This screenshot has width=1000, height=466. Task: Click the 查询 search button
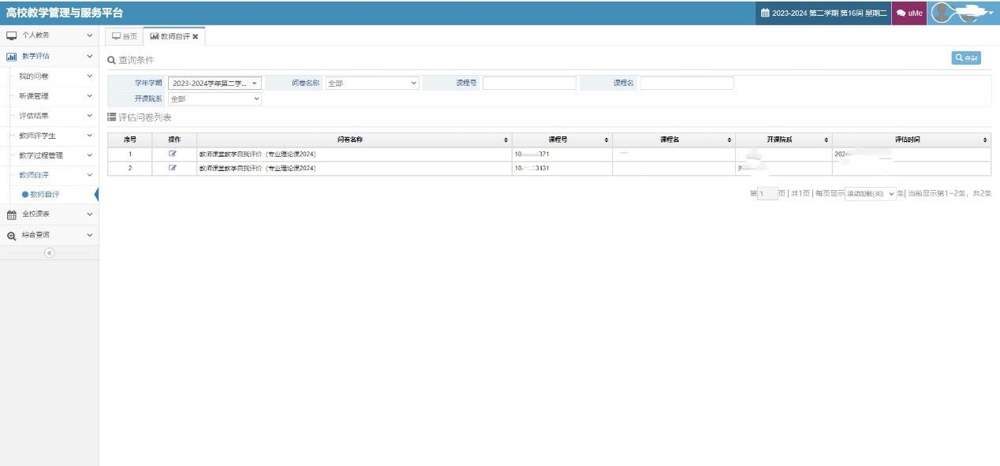(x=966, y=58)
